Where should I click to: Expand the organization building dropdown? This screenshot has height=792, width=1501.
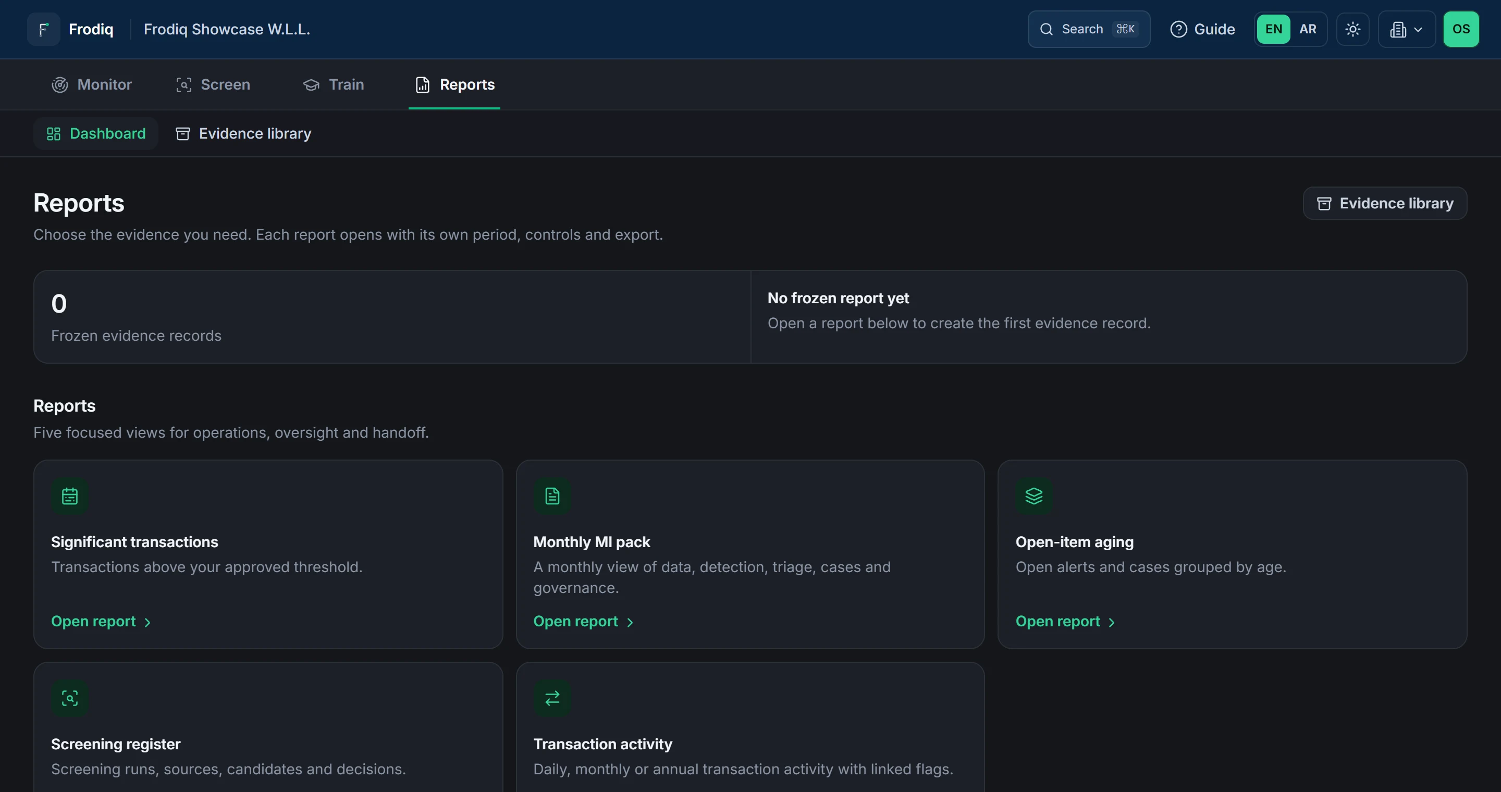pyautogui.click(x=1407, y=29)
